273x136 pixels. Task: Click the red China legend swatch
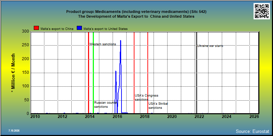pyautogui.click(x=37, y=28)
